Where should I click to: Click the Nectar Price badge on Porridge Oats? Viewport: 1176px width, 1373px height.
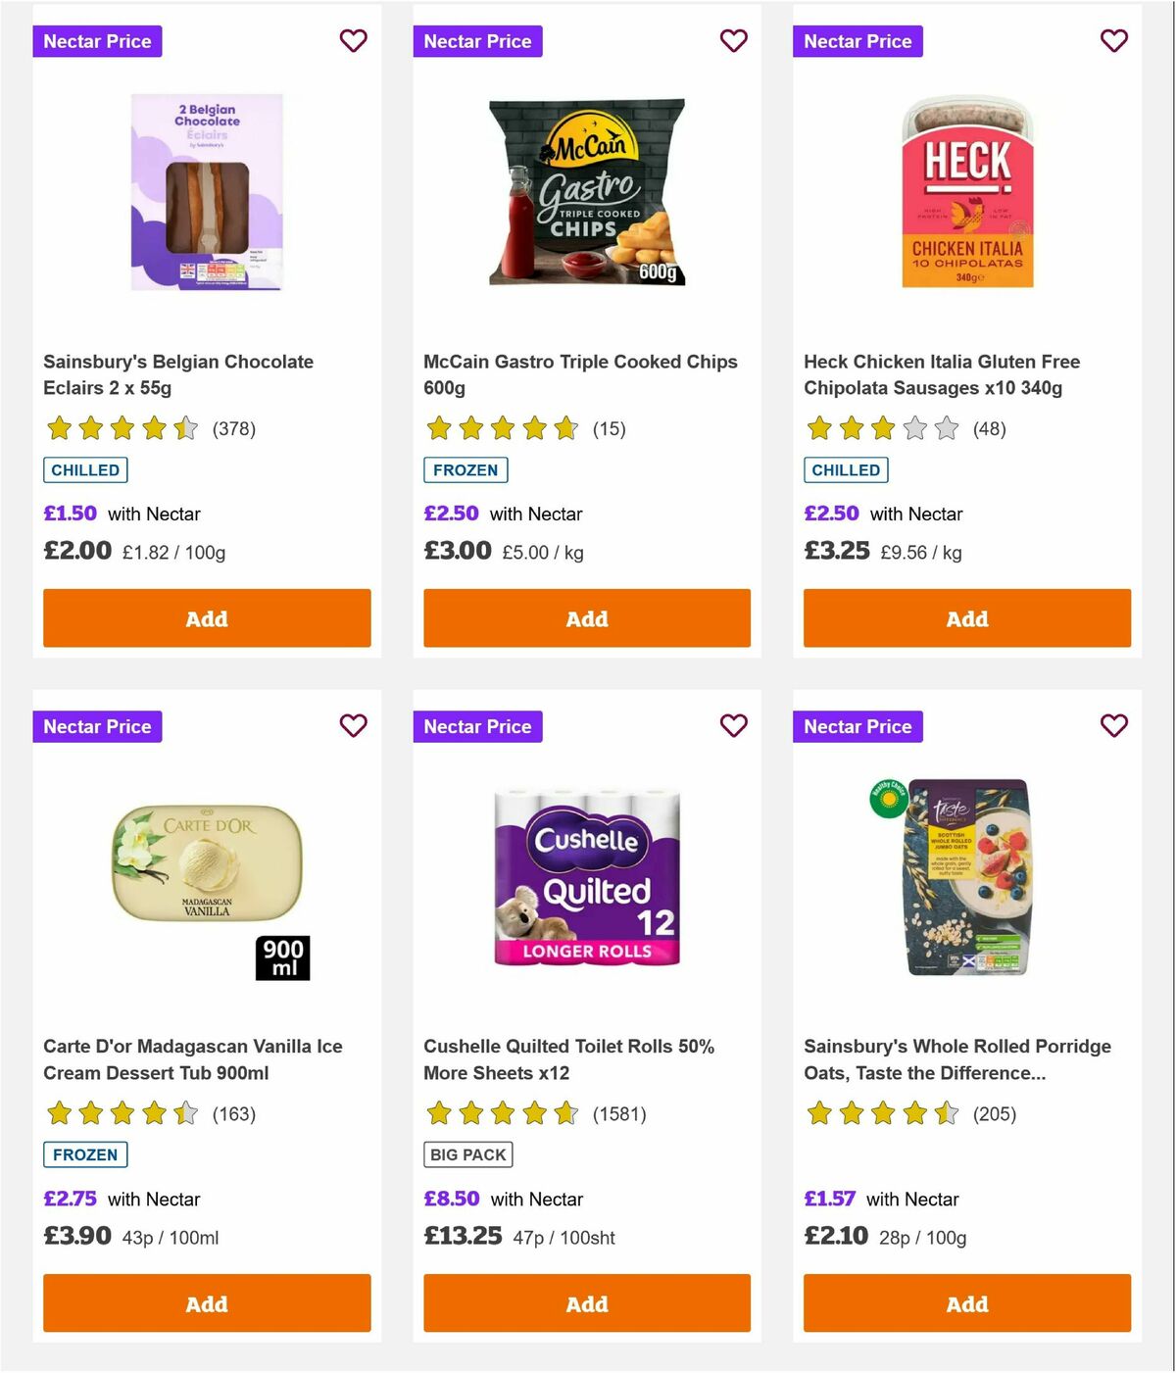[x=857, y=726]
